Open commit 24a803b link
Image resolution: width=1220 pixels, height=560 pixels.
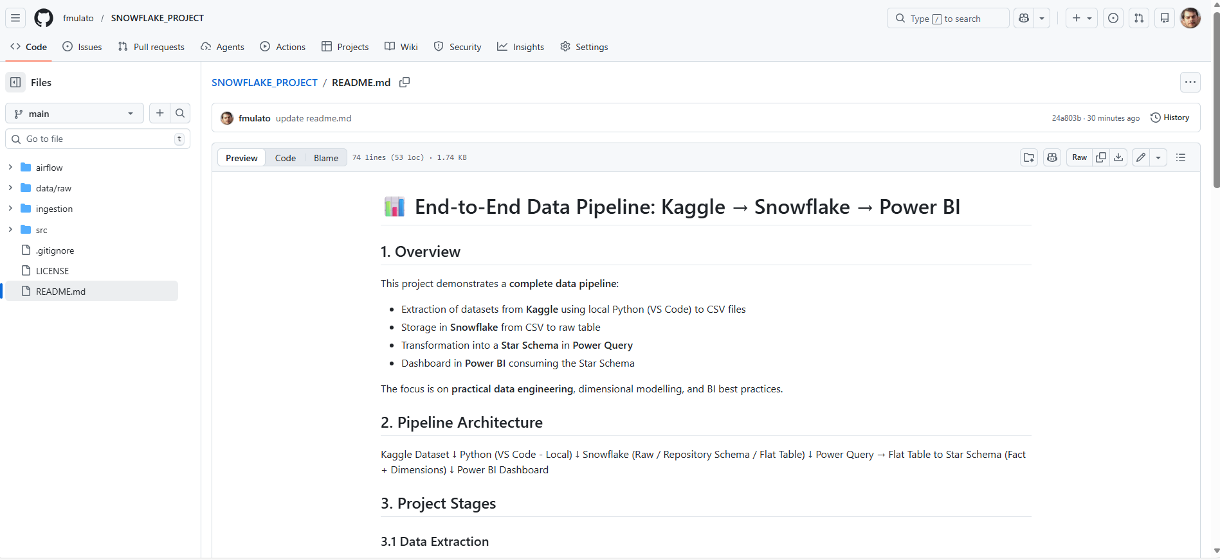pos(1066,118)
